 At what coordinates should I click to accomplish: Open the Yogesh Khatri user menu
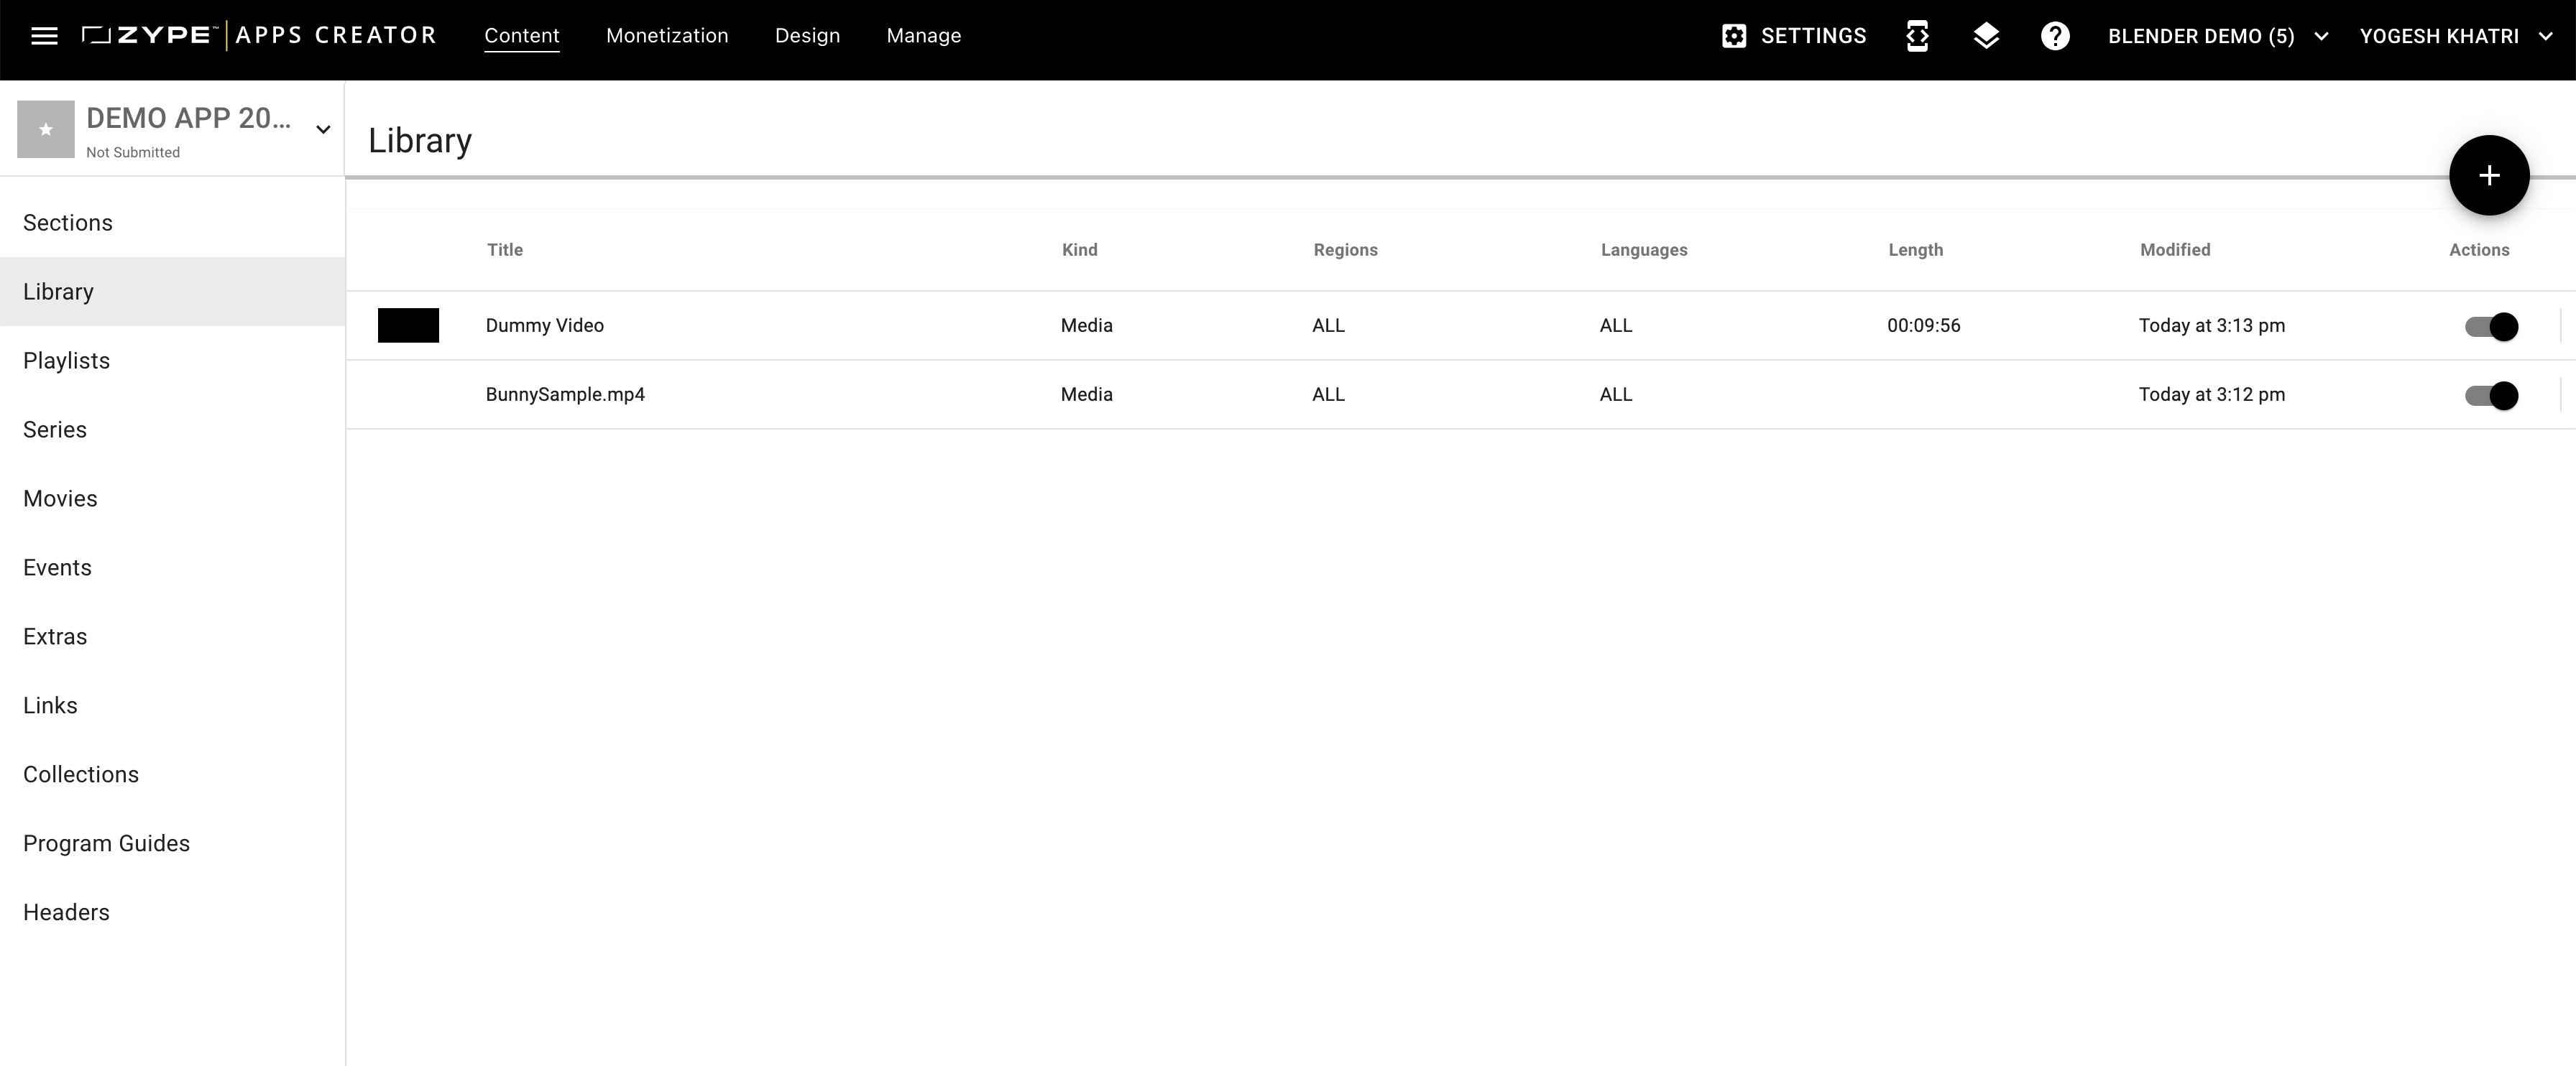pos(2456,36)
